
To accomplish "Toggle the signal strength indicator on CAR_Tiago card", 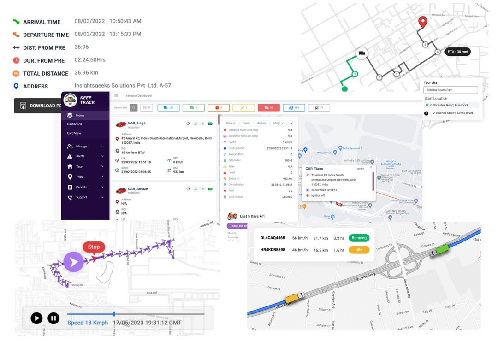I will (x=196, y=124).
